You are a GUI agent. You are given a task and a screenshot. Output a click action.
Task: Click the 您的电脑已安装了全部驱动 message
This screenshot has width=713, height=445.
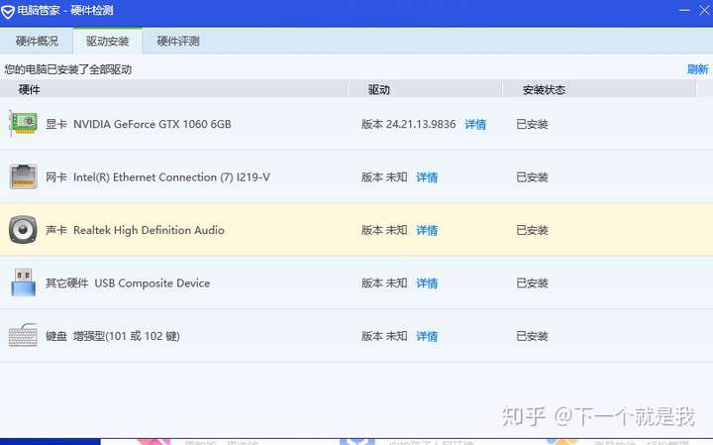tap(67, 69)
